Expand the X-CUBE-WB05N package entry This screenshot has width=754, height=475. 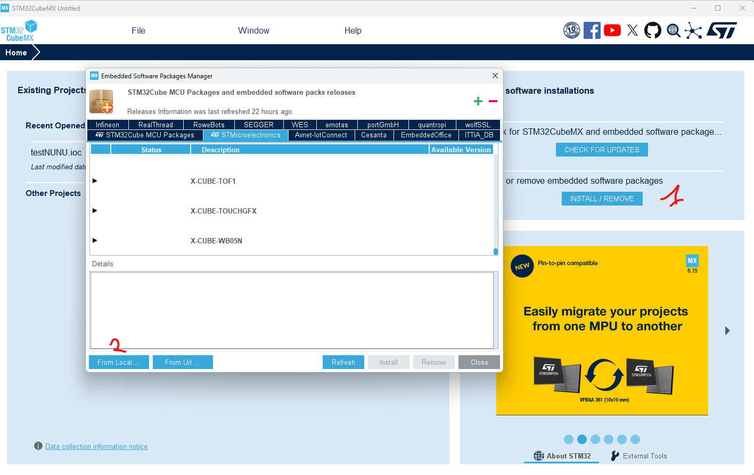[95, 241]
